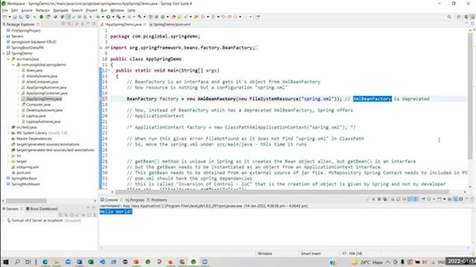Open File Explorer from the taskbar
476x267 pixels.
point(57,262)
